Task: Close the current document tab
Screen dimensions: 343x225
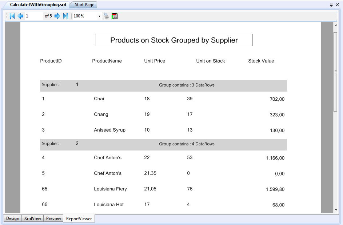Action: click(337, 5)
